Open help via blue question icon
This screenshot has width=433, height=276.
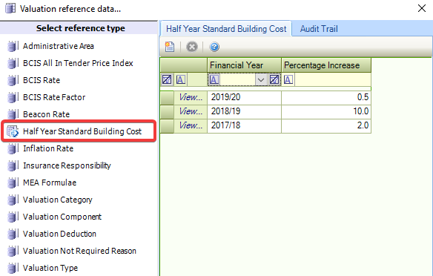tap(214, 47)
